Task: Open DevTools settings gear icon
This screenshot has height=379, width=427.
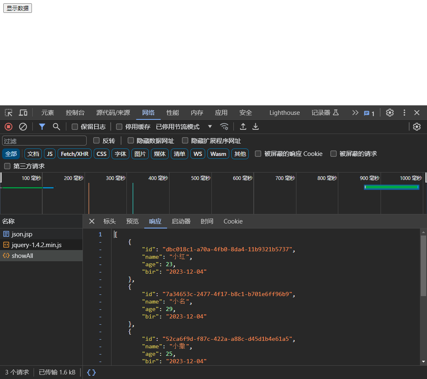Action: tap(390, 112)
